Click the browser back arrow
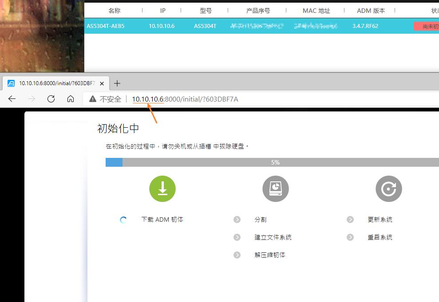 click(x=12, y=99)
